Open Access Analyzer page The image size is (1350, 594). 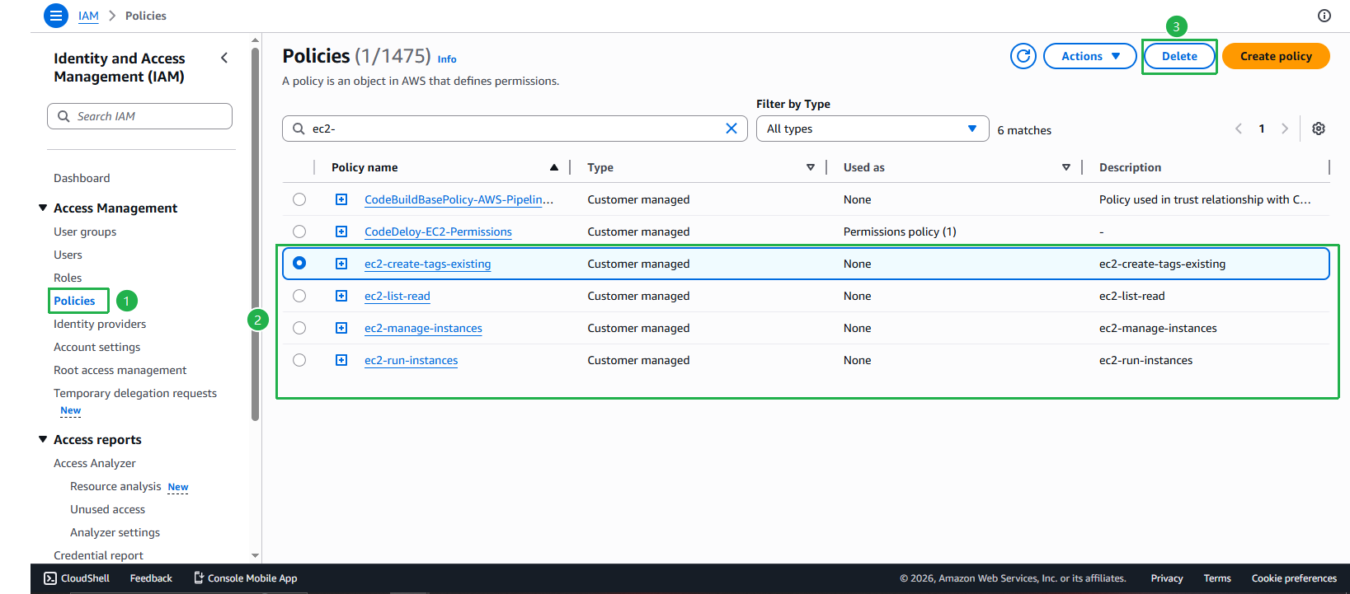pos(95,463)
